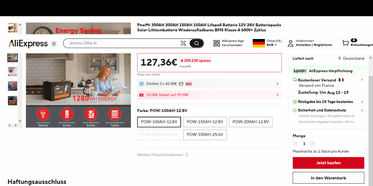Image resolution: width=373 pixels, height=186 pixels.
Task: Expand 10,00€ Rabatt auf 99,00€ coupon row
Action: [209, 95]
